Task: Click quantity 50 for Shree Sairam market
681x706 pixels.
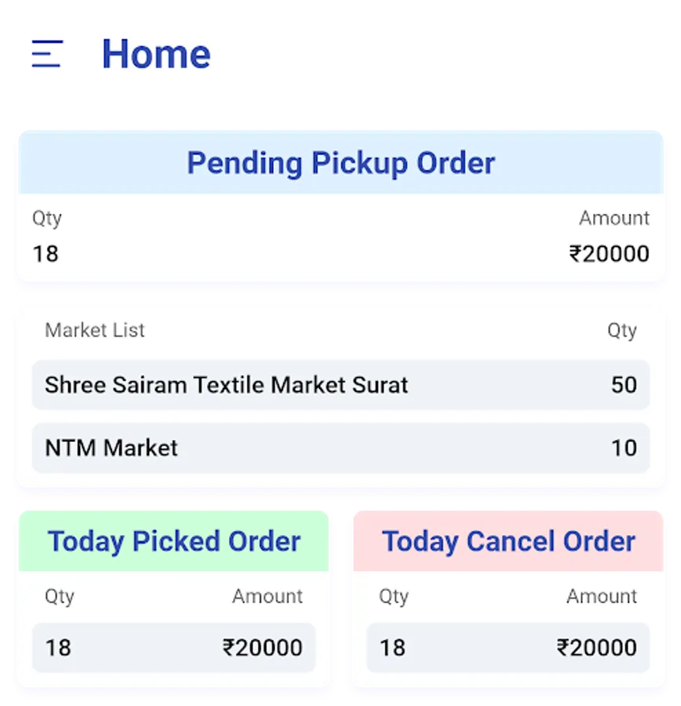Action: [624, 385]
